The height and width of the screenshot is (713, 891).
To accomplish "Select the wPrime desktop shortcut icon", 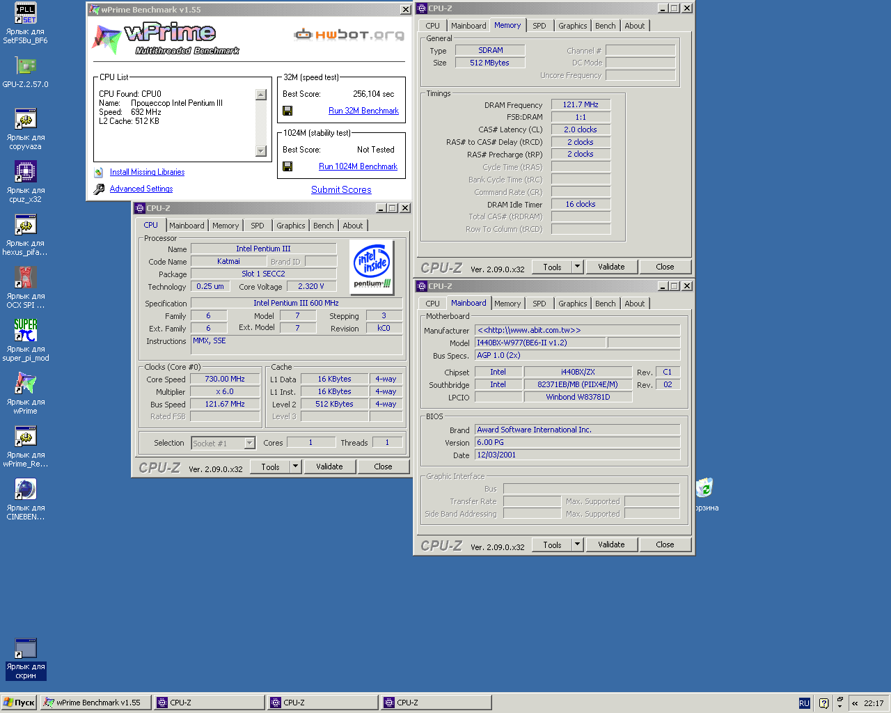I will click(x=26, y=383).
